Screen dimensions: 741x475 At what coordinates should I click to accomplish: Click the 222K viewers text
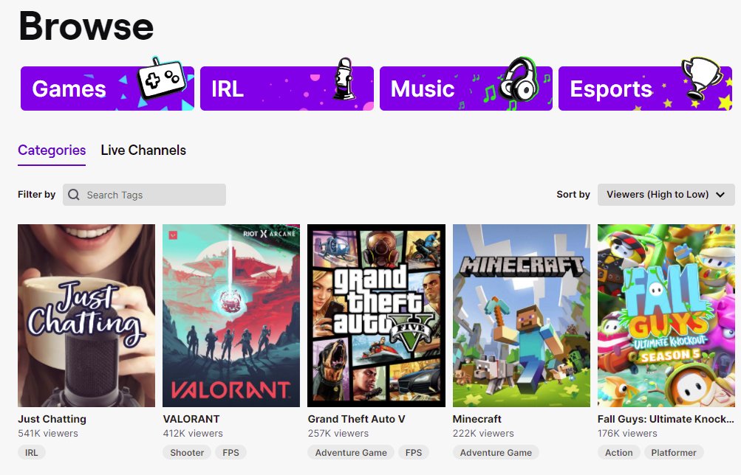coord(483,433)
